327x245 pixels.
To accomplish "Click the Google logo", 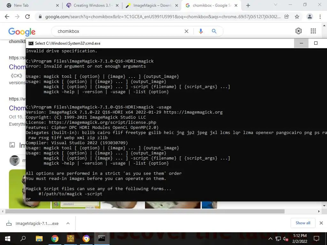I will pyautogui.click(x=22, y=32).
